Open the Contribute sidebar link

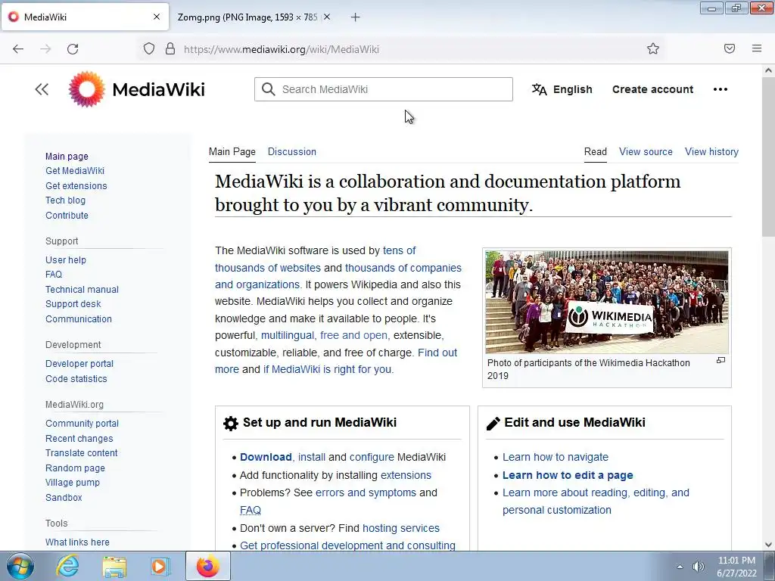67,216
